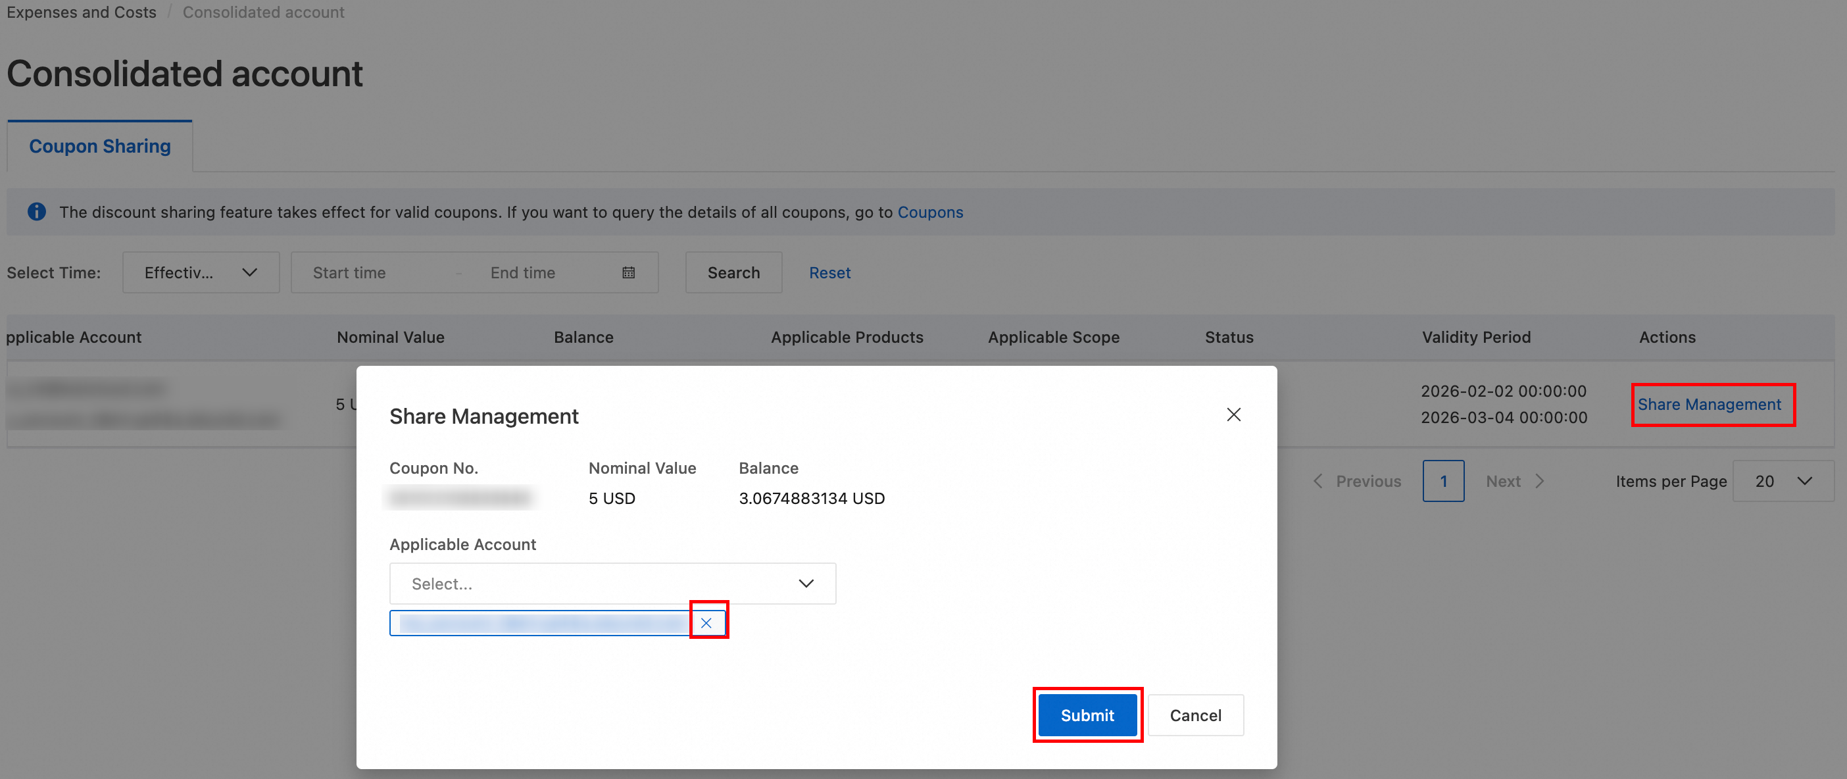1847x779 pixels.
Task: Cancel the Share Management dialog
Action: (x=1195, y=715)
